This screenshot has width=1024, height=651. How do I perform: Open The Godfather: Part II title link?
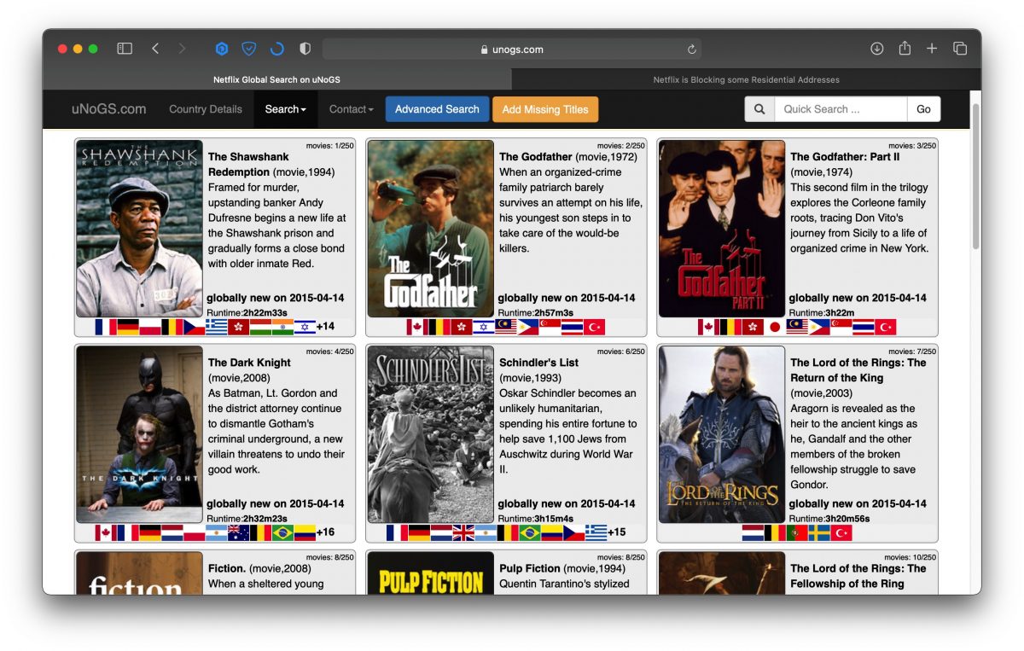845,157
